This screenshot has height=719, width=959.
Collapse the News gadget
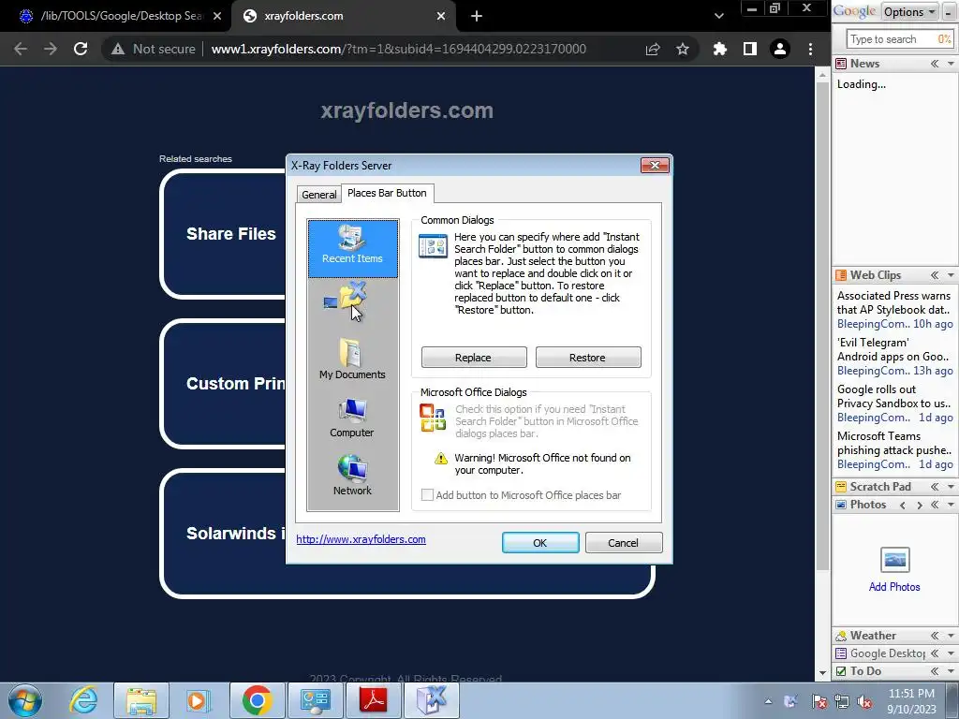coord(935,64)
